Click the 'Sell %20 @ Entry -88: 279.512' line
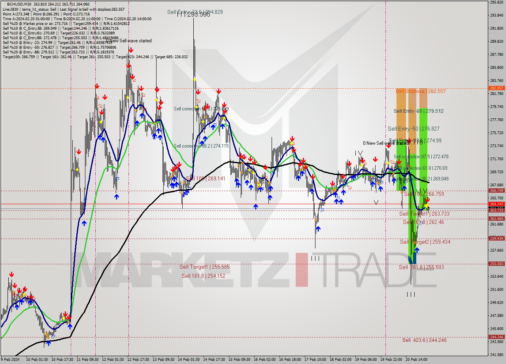The image size is (506, 364). coord(59,52)
